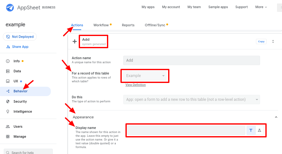The width and height of the screenshot is (282, 154).
Task: Click the Users people icon
Action: tap(8, 126)
